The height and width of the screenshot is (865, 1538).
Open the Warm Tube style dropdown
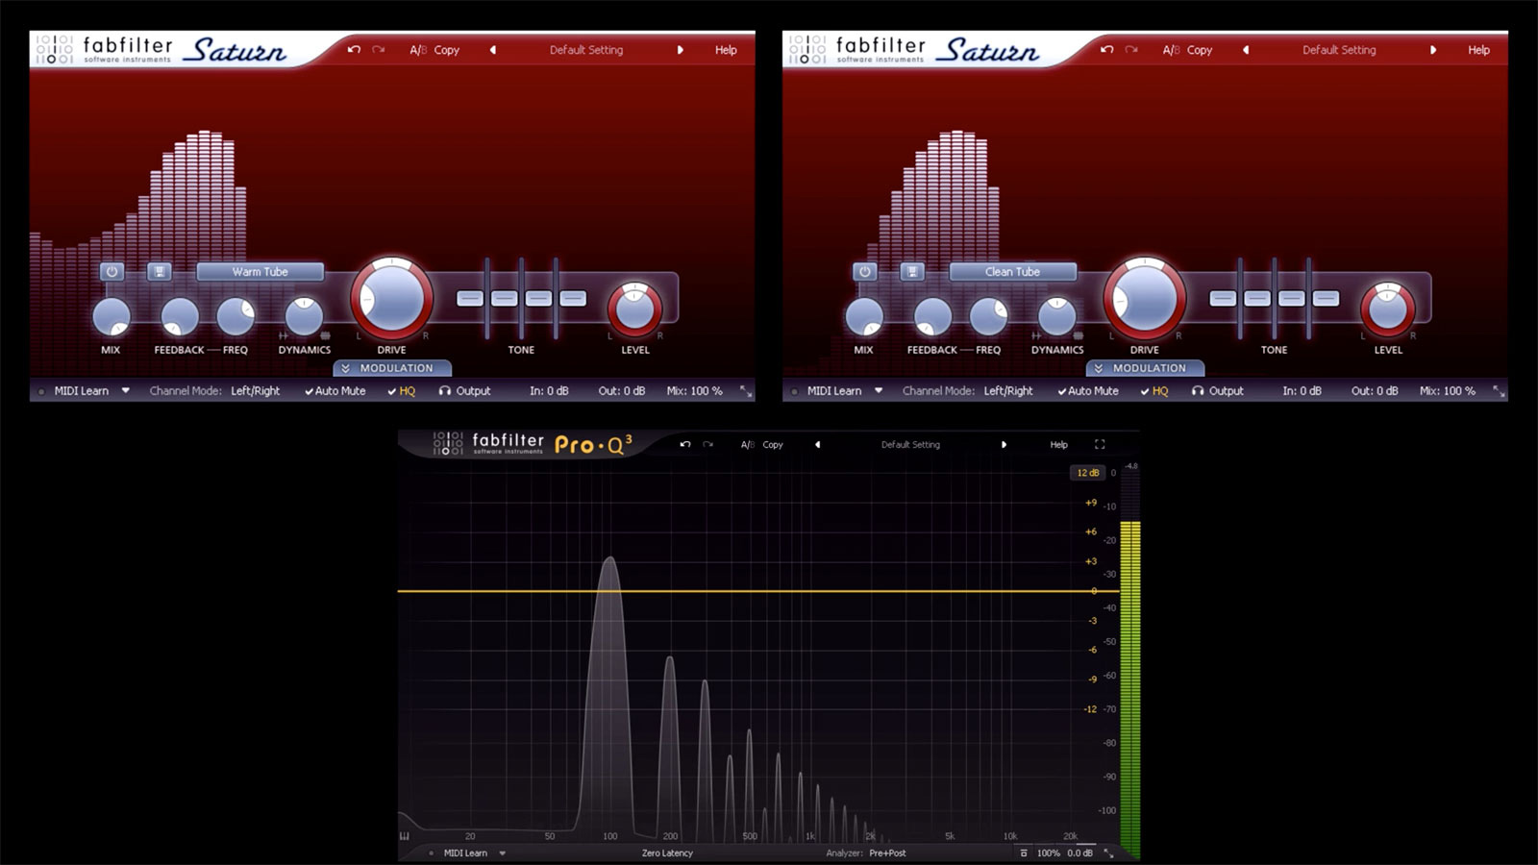coord(260,272)
